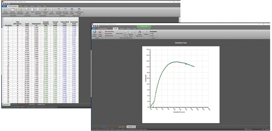The width and height of the screenshot is (272, 131).
Task: Open the File menu button
Action: point(4,6)
